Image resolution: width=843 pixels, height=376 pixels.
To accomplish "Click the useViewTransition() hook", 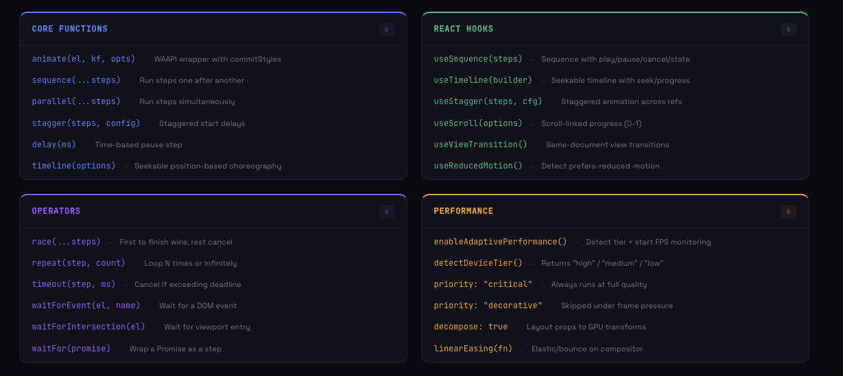I will point(480,145).
